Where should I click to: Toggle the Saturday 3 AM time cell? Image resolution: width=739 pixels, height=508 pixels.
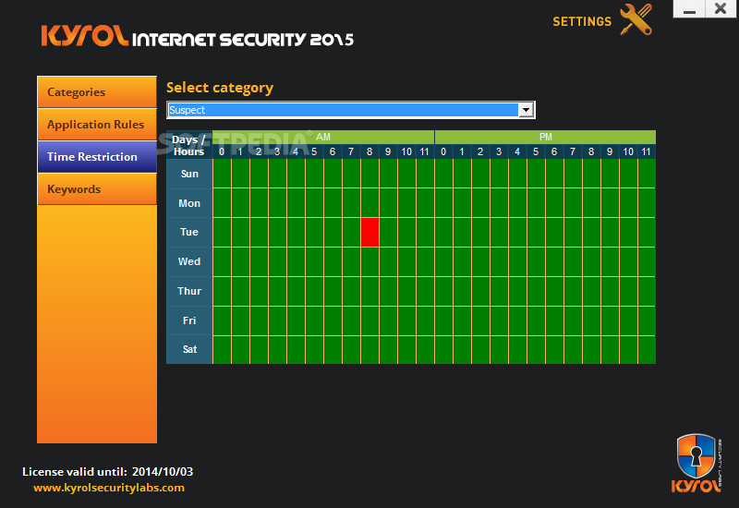click(x=278, y=350)
